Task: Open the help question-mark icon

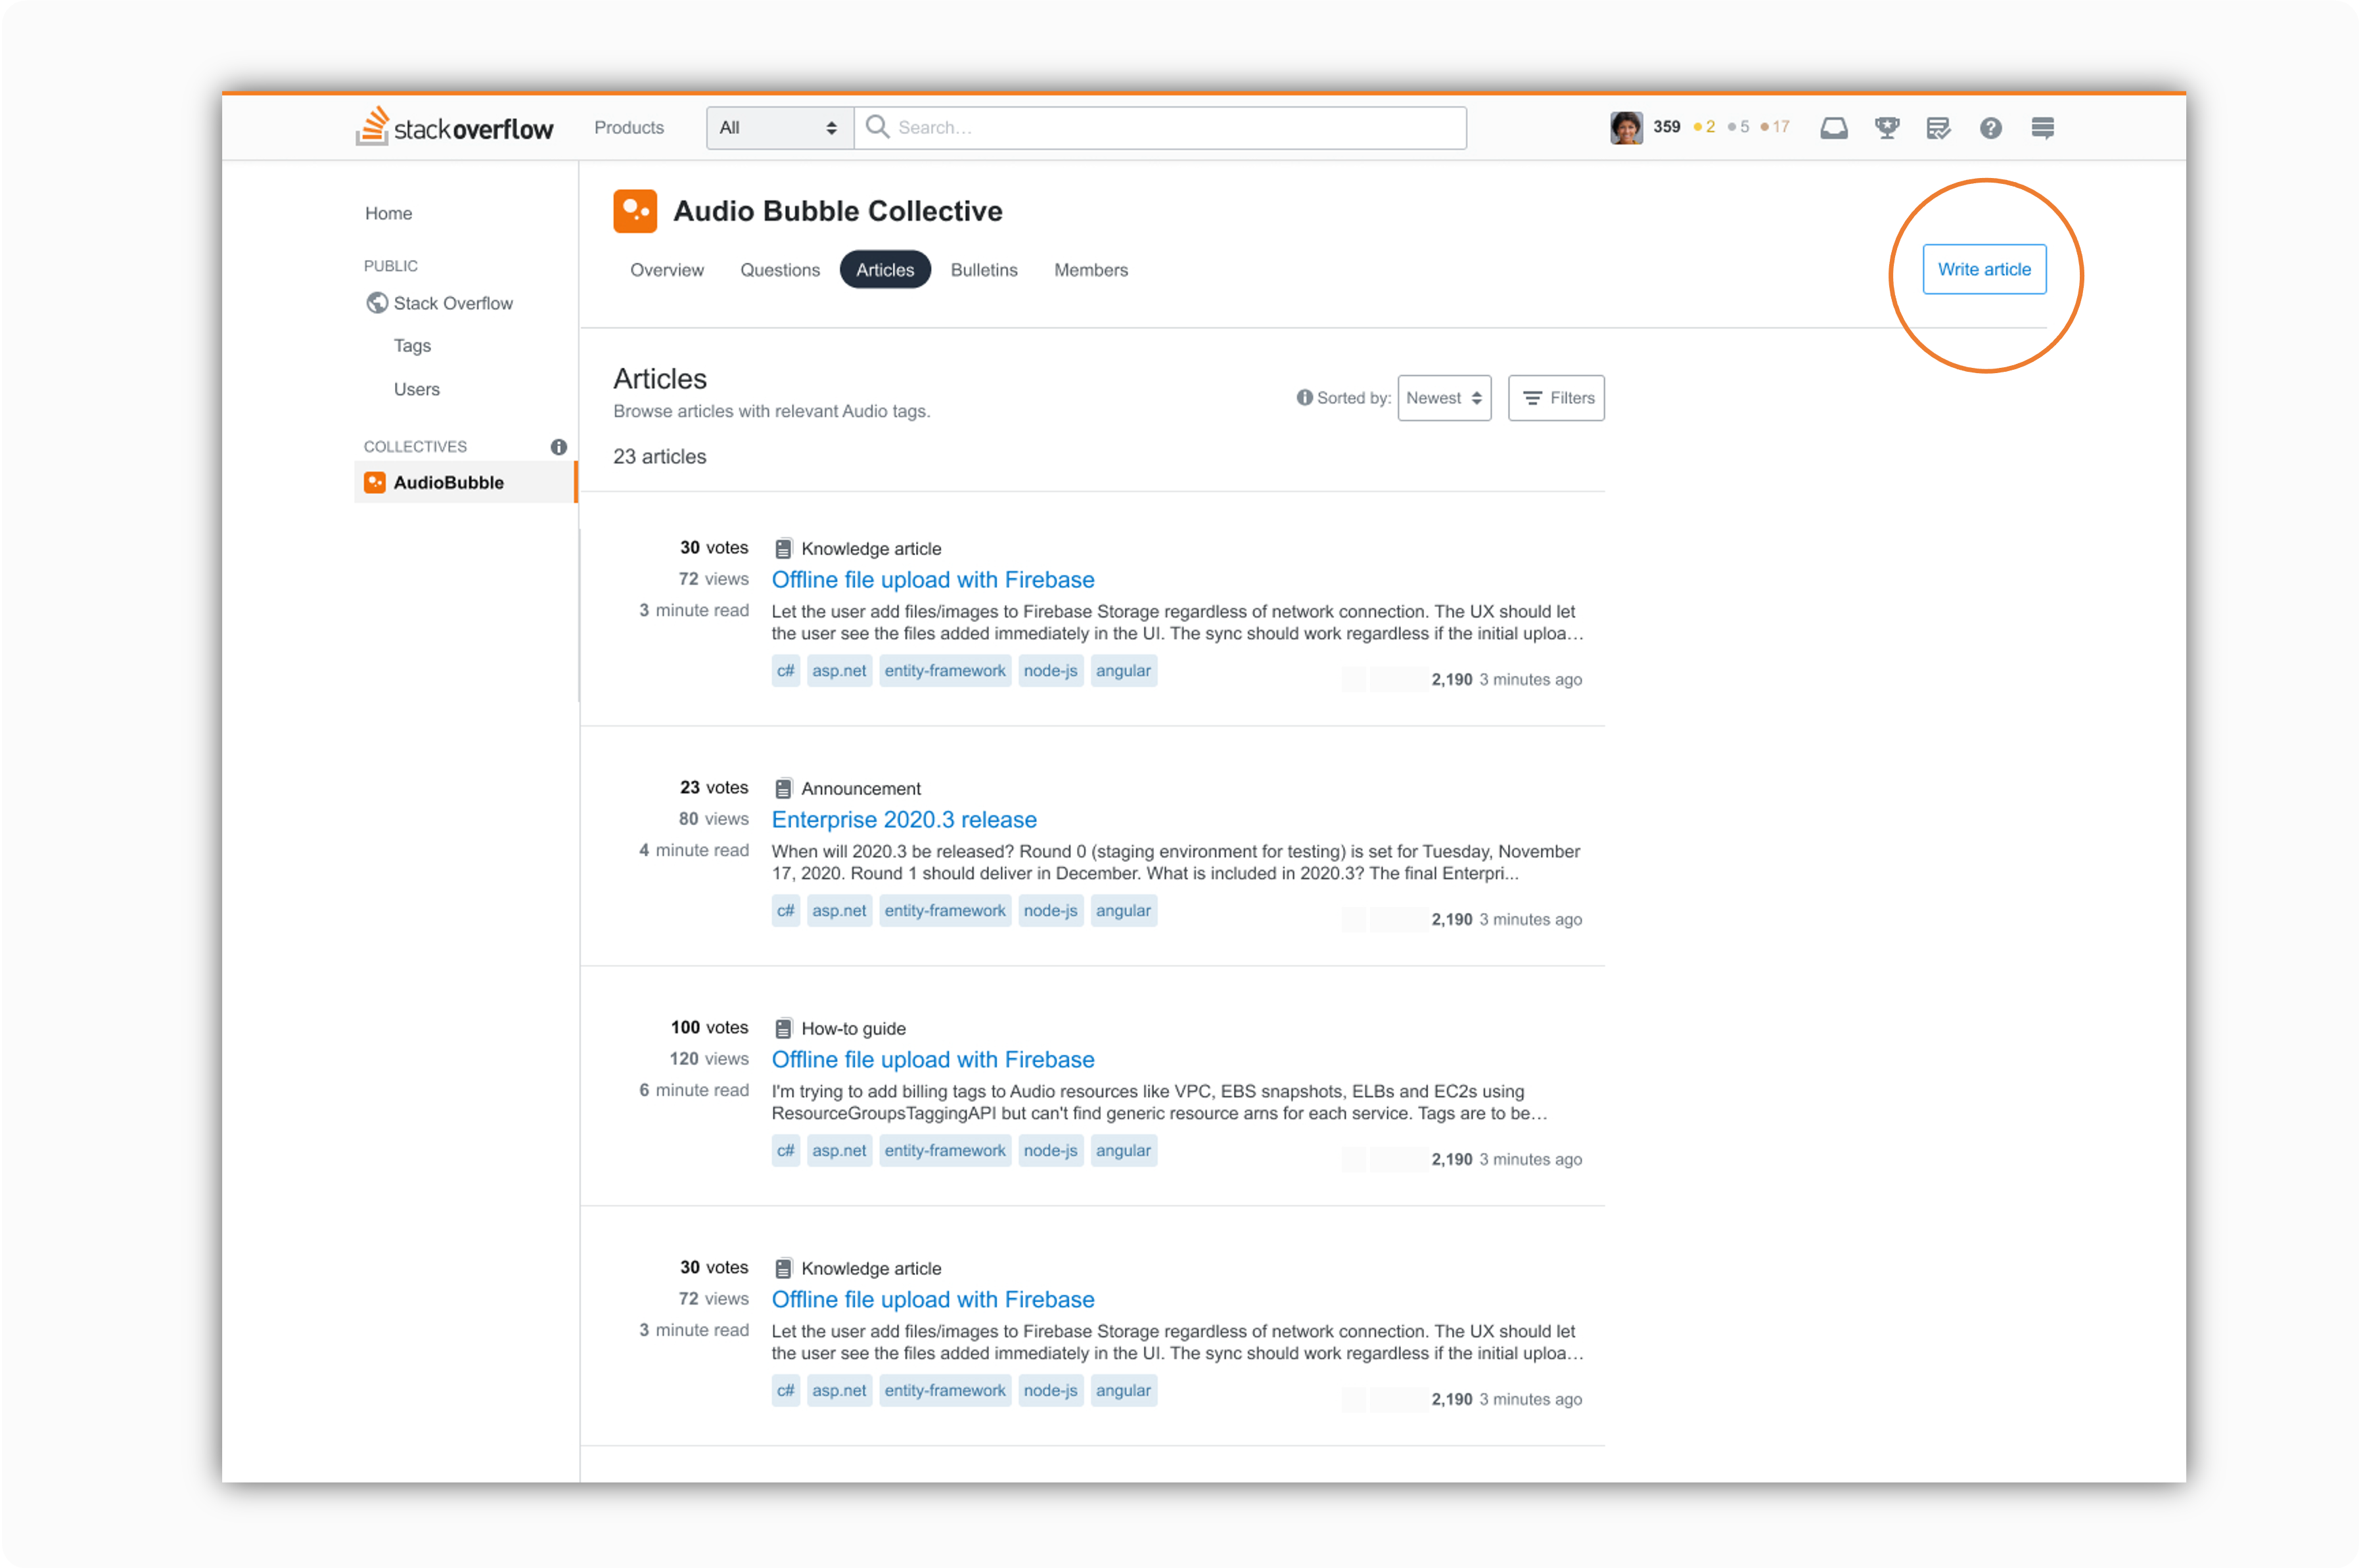Action: (1991, 128)
